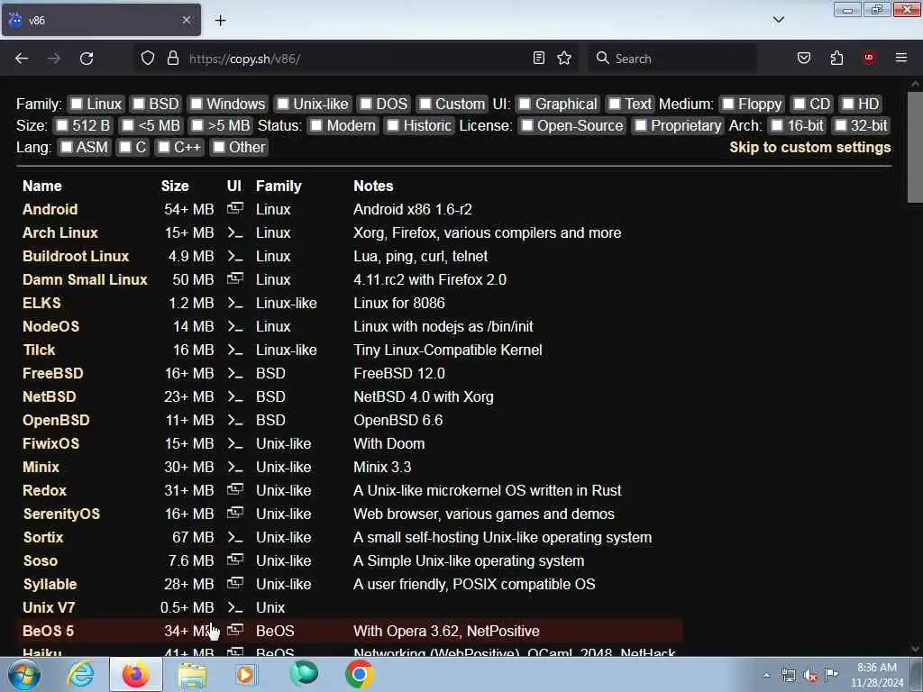Open the Firefox hamburger menu

[x=901, y=58]
